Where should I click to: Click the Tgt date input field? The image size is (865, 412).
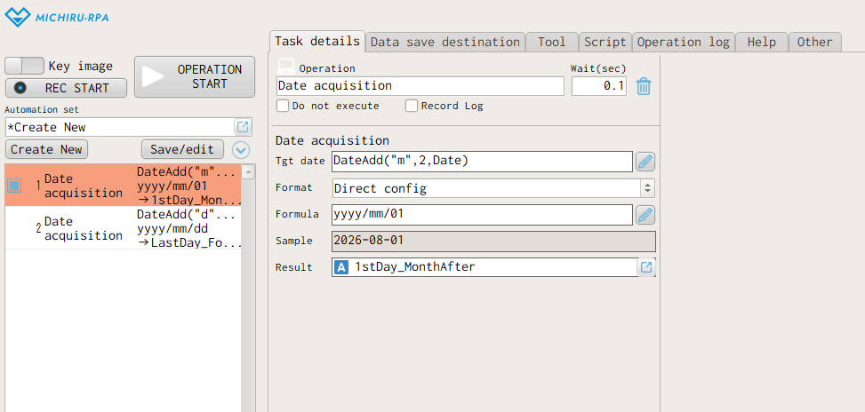482,162
